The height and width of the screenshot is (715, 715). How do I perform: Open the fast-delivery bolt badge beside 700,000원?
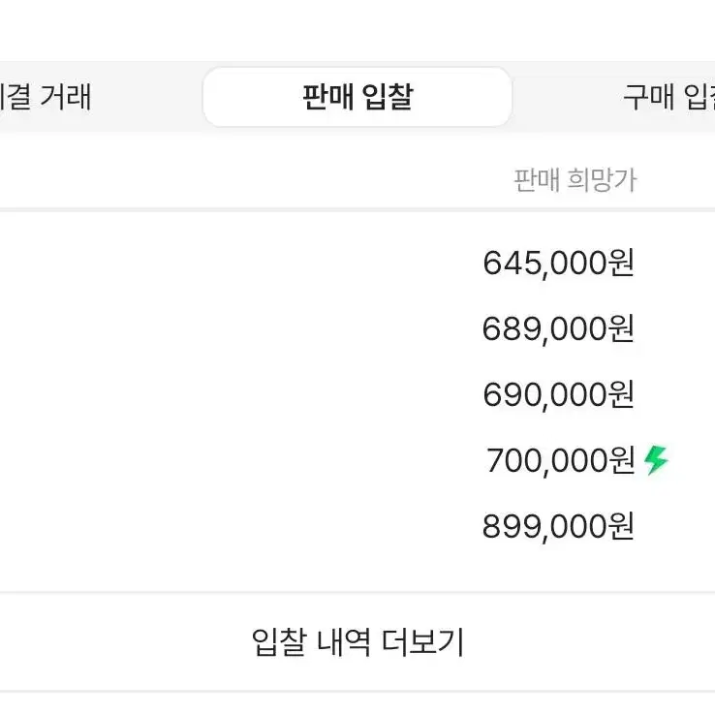656,460
